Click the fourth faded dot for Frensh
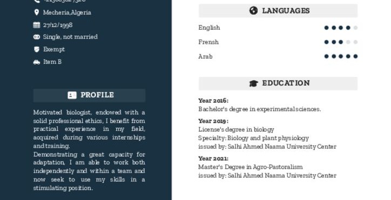Image resolution: width=391 pixels, height=200 pixels. point(348,42)
